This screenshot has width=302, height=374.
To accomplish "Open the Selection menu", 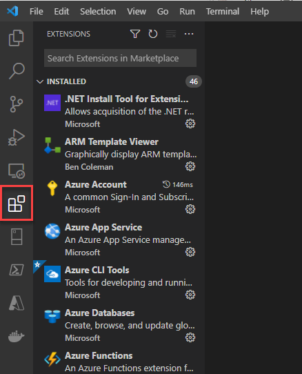I will point(98,12).
